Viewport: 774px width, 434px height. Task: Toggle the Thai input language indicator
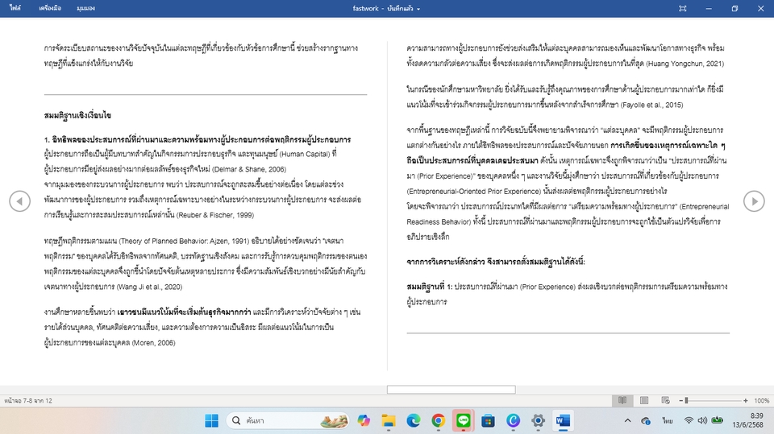[x=668, y=421]
